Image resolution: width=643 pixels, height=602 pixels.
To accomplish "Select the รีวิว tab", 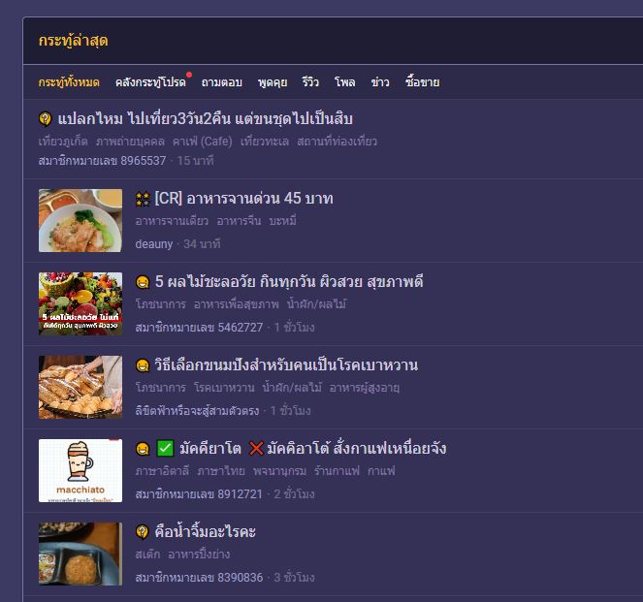I will tap(310, 82).
